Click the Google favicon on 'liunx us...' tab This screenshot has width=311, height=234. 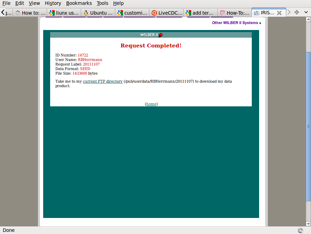[x=52, y=13]
